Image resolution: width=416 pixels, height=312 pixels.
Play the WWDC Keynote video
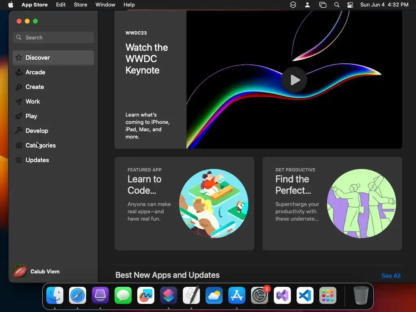click(x=294, y=80)
